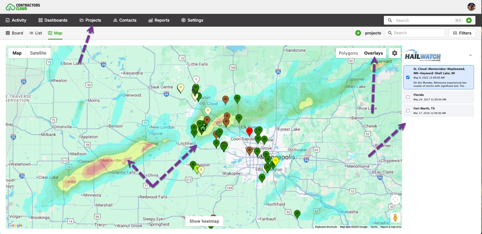482x234 pixels.
Task: Click the 'On this Monday, Minnesota experienced' description
Action: pyautogui.click(x=440, y=84)
